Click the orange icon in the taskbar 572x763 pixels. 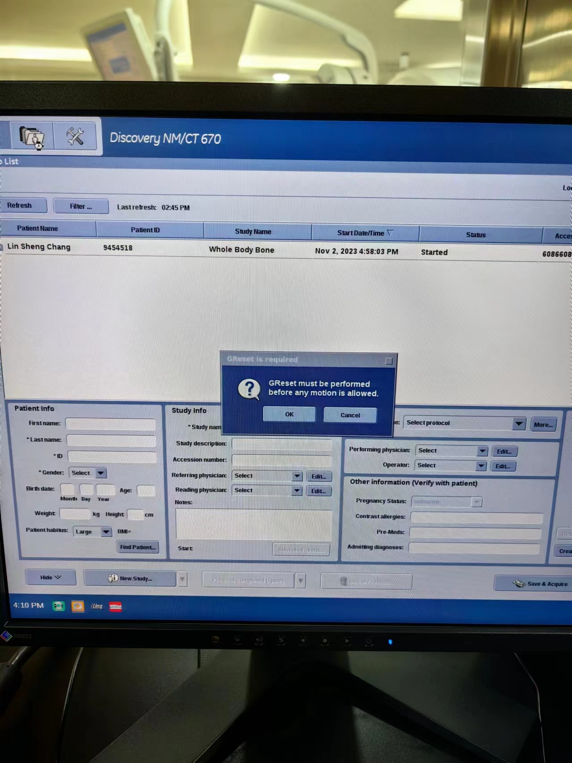[x=78, y=606]
